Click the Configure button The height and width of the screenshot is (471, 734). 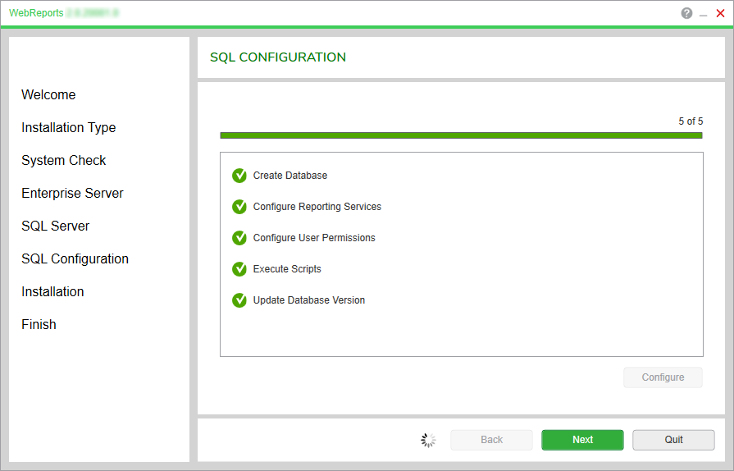(x=663, y=377)
